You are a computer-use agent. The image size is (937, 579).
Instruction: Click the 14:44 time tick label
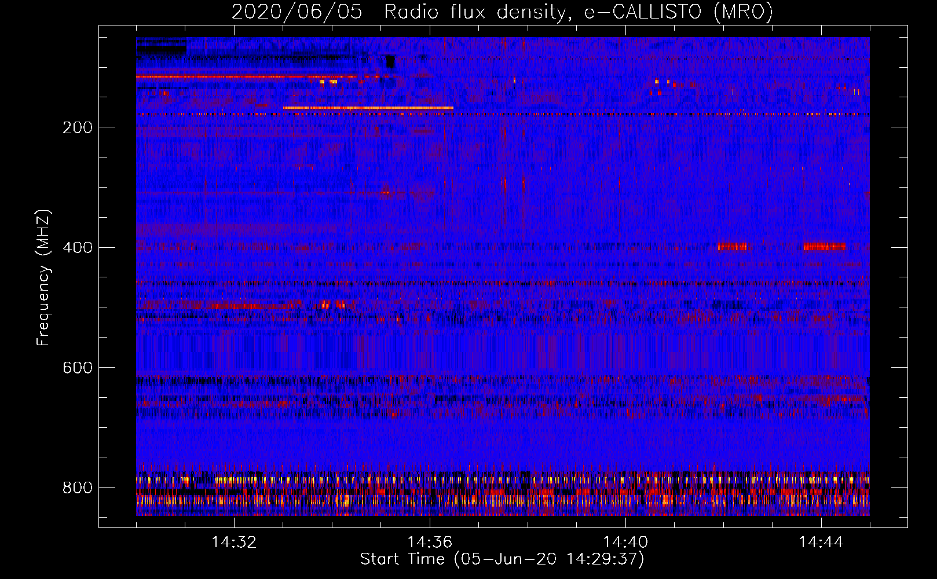click(821, 543)
